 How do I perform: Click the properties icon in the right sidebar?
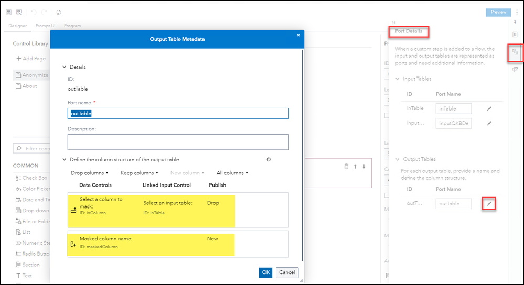click(515, 35)
